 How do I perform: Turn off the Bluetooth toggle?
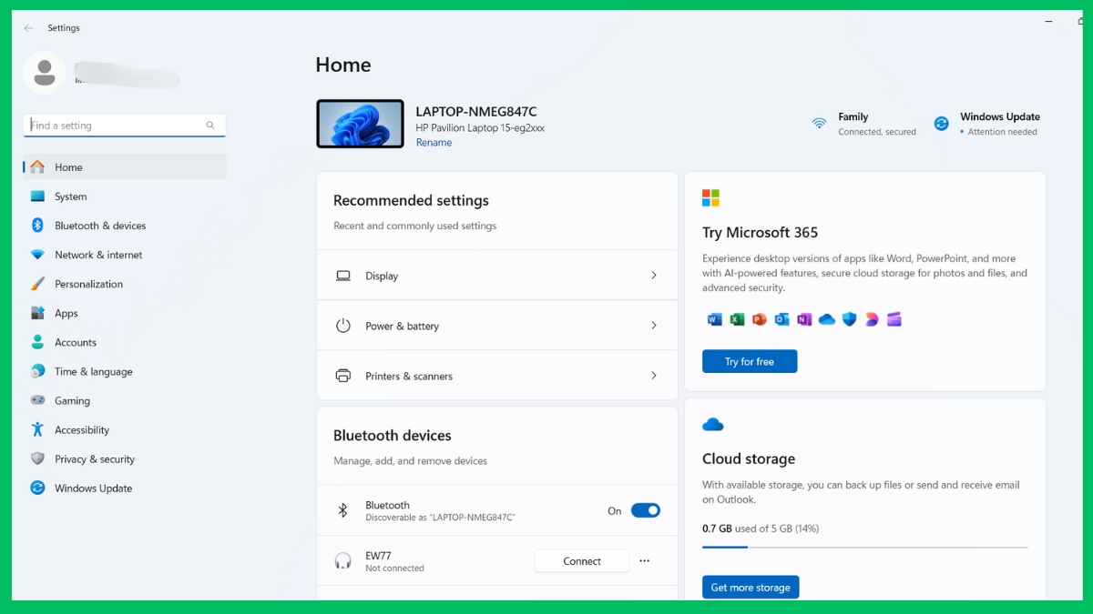646,510
